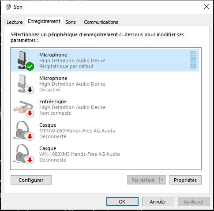Confirm with the OK button

pyautogui.click(x=122, y=202)
